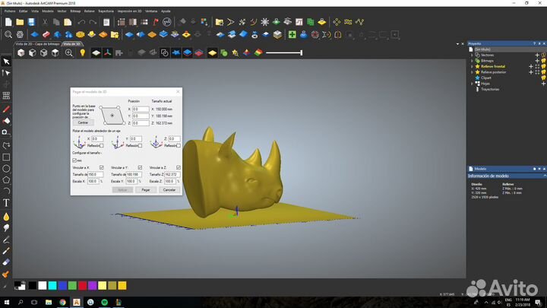The width and height of the screenshot is (547, 308).
Task: Pick the magenta color swatch in palette
Action: [92, 285]
